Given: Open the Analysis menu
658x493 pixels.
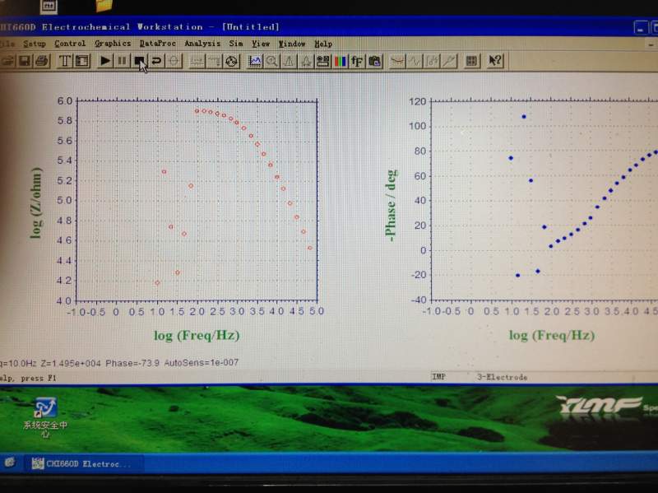Looking at the screenshot, I should (x=202, y=44).
